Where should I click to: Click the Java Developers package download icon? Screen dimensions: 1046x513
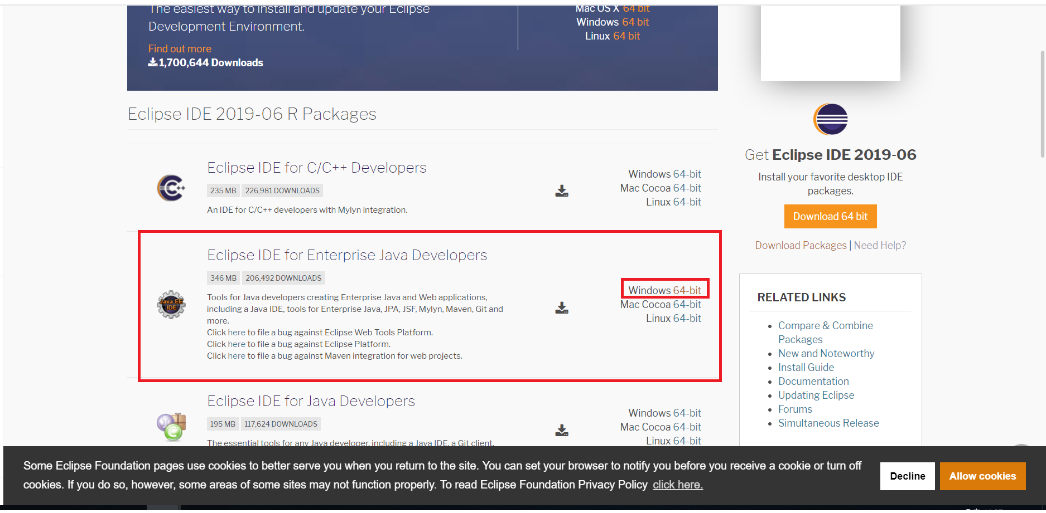(562, 430)
